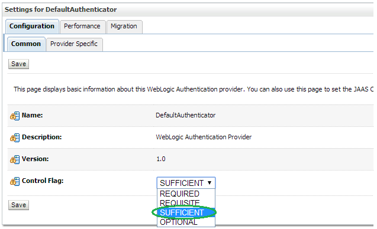Click the DefaultAuthenticator name value
377x229 pixels.
point(186,115)
